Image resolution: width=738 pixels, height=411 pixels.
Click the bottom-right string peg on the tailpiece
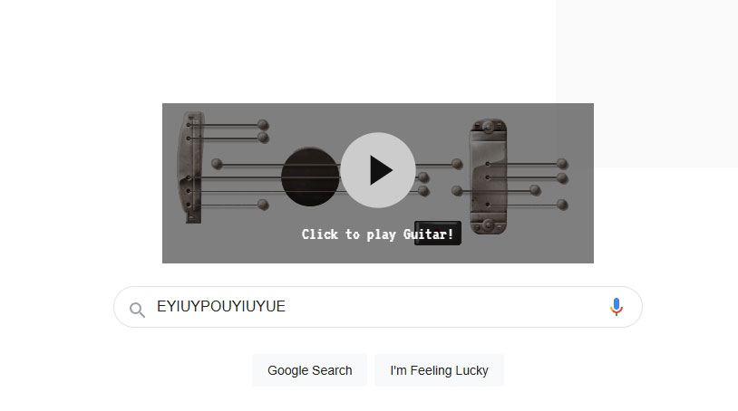[562, 205]
